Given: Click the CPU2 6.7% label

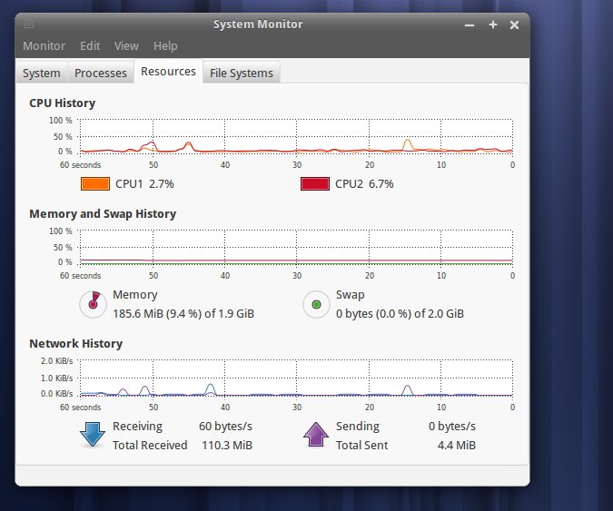Looking at the screenshot, I should (x=364, y=183).
